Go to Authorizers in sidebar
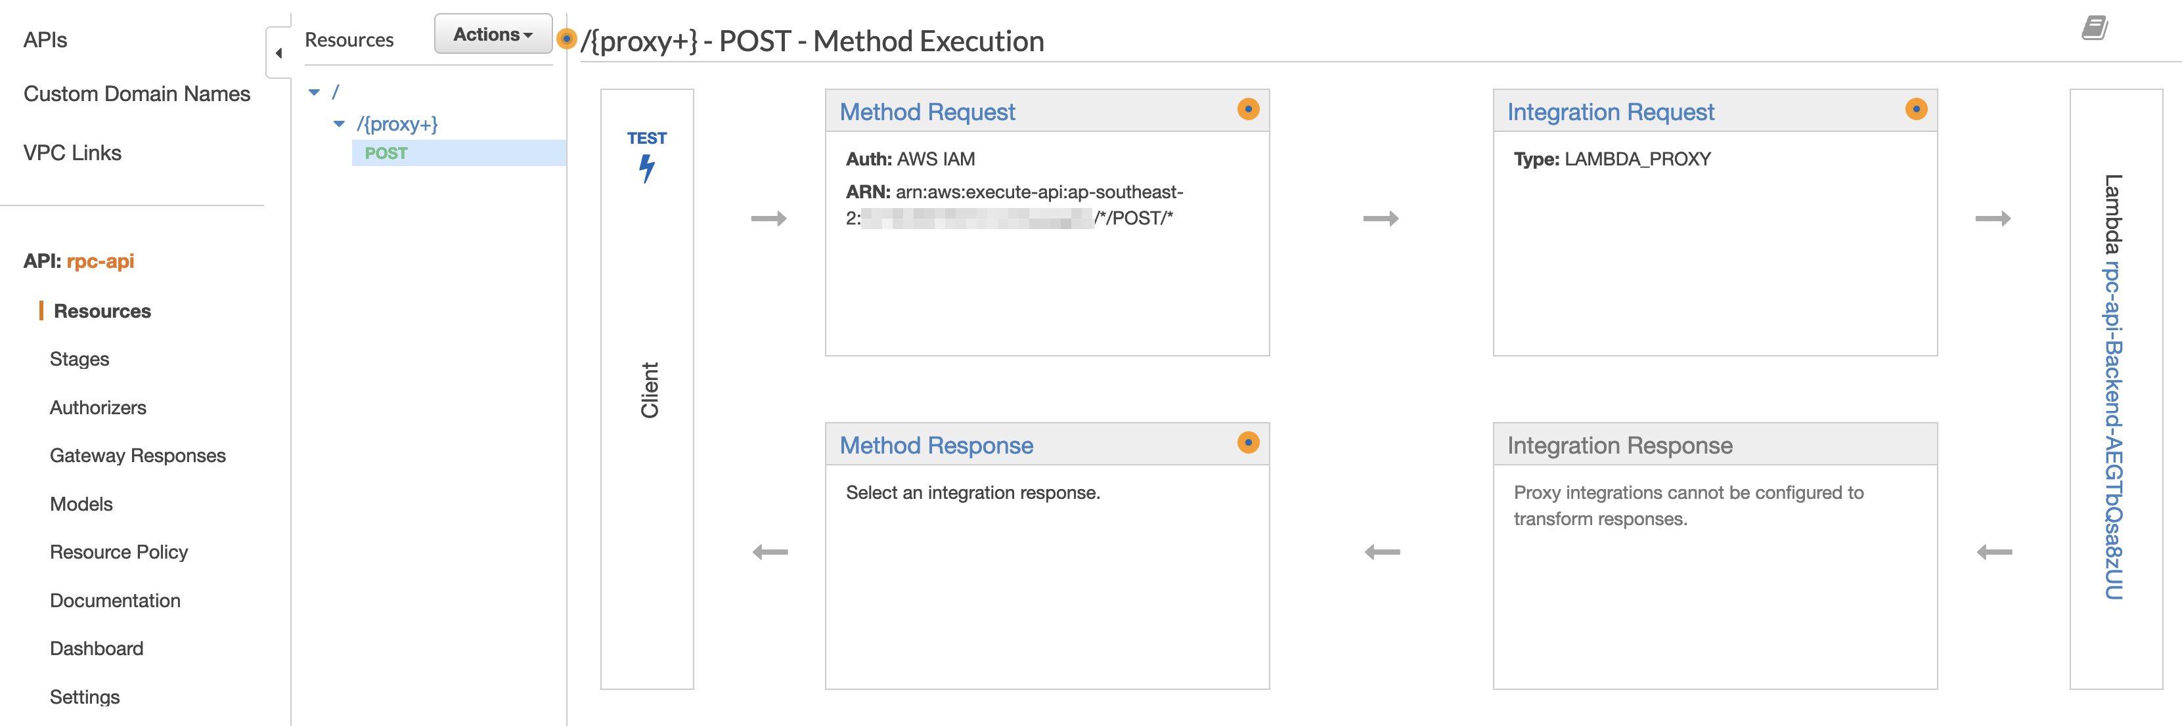 pos(99,408)
